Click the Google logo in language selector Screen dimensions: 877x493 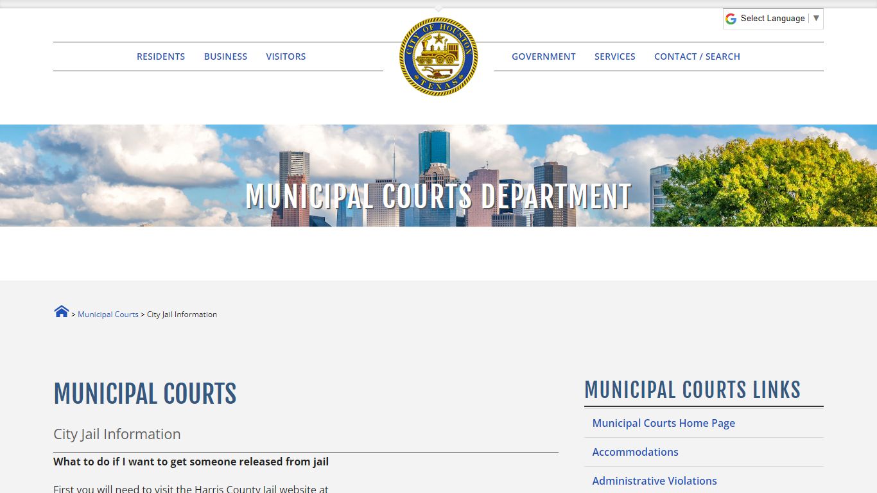point(731,19)
